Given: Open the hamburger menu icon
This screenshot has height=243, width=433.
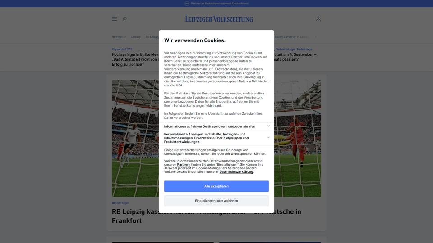Looking at the screenshot, I should [114, 19].
